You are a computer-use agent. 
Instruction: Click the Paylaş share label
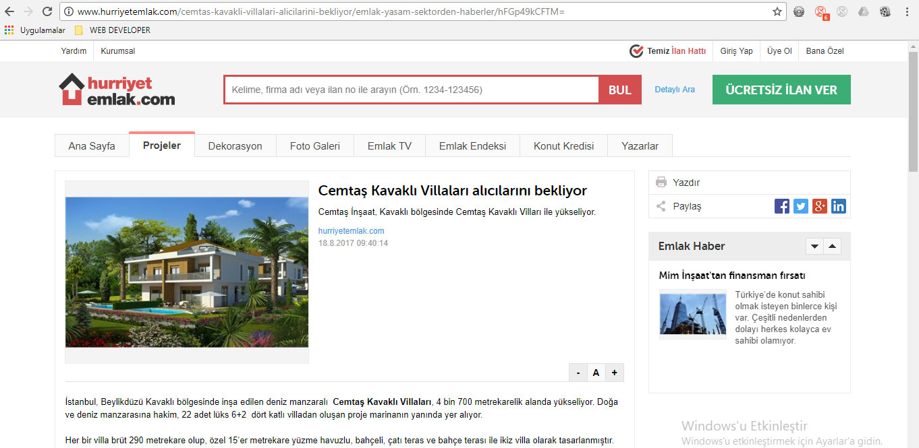tap(687, 206)
